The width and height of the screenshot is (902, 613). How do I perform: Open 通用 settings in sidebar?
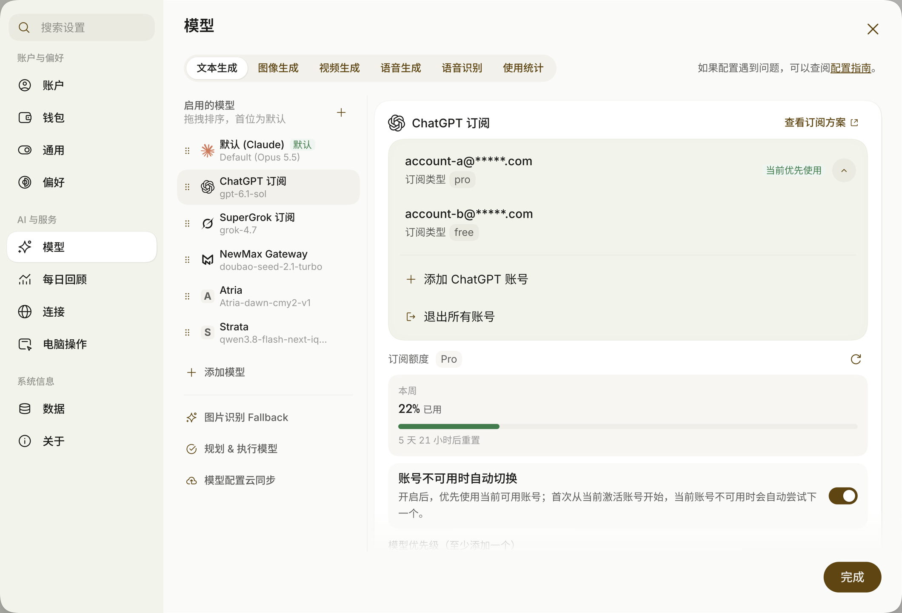point(82,150)
